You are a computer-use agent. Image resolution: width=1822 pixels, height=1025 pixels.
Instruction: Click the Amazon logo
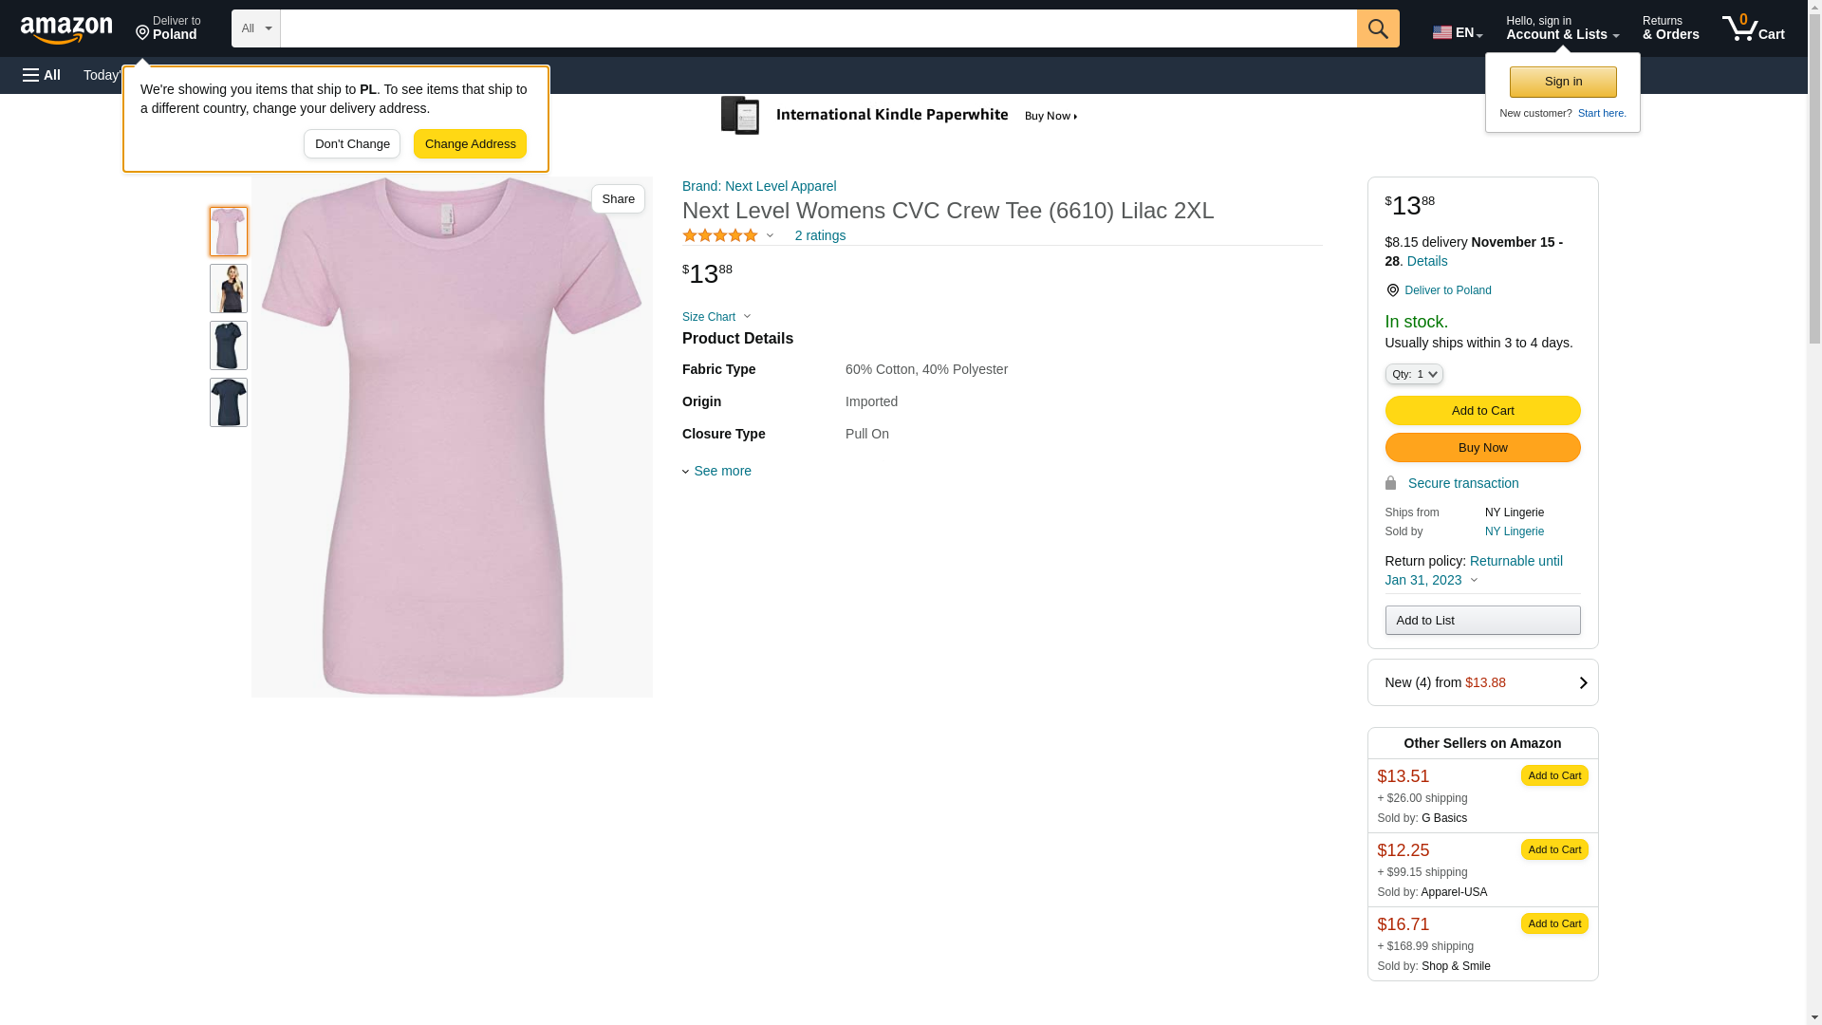pos(66,29)
